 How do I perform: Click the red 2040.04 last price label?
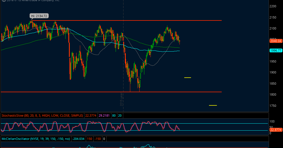(276, 41)
